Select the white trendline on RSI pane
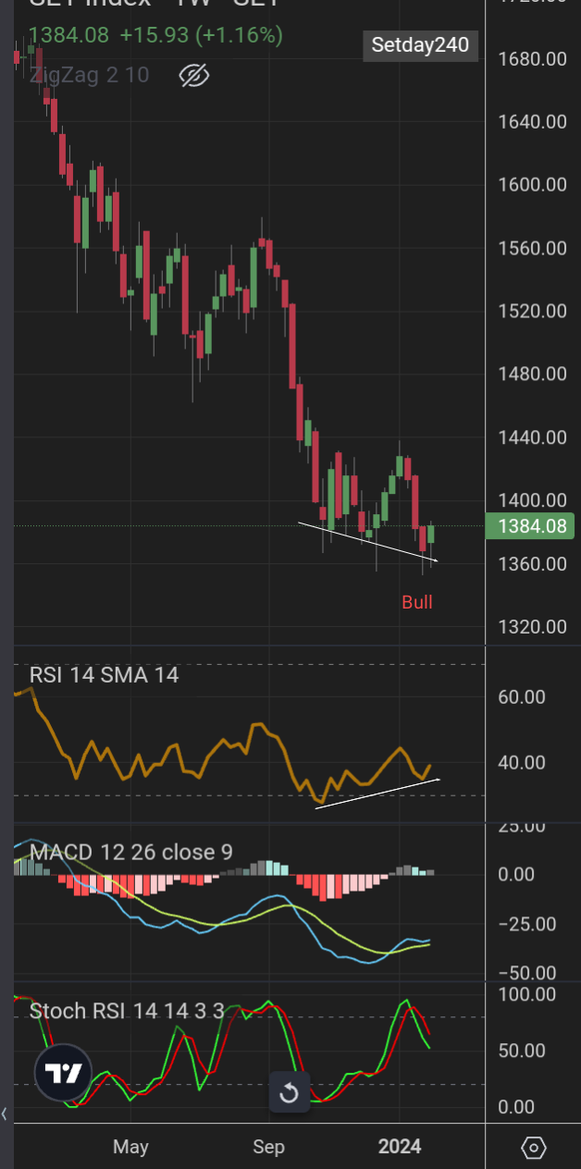581x1169 pixels. 377,794
